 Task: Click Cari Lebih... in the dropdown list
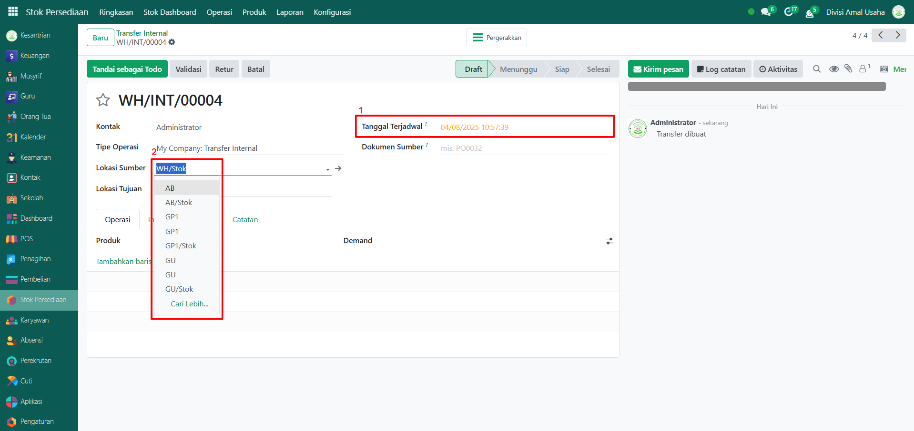point(189,304)
